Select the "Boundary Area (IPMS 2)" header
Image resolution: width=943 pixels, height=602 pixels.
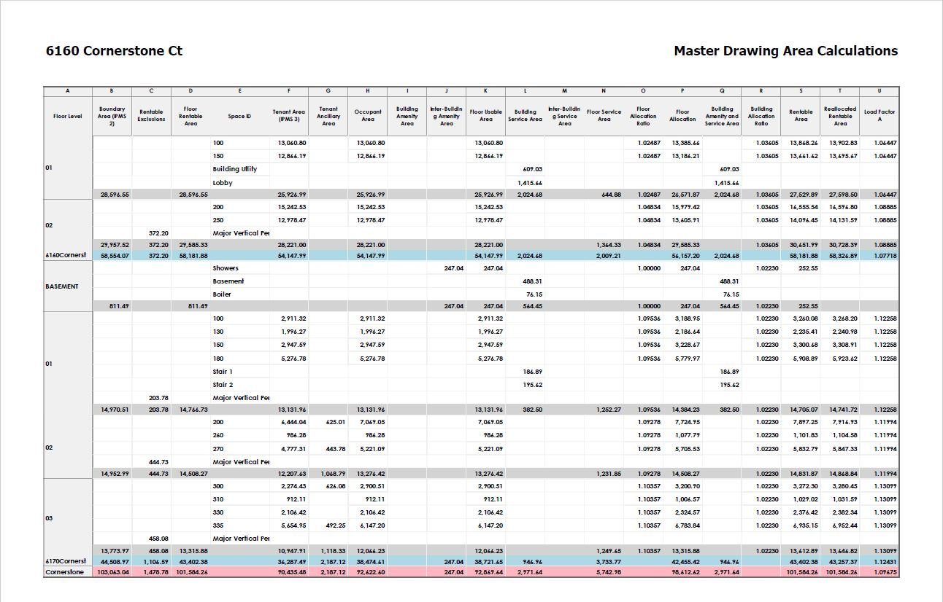tap(112, 115)
